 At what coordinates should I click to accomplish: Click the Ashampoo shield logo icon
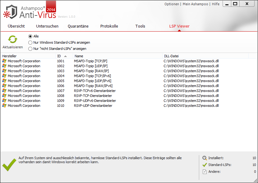(11, 11)
